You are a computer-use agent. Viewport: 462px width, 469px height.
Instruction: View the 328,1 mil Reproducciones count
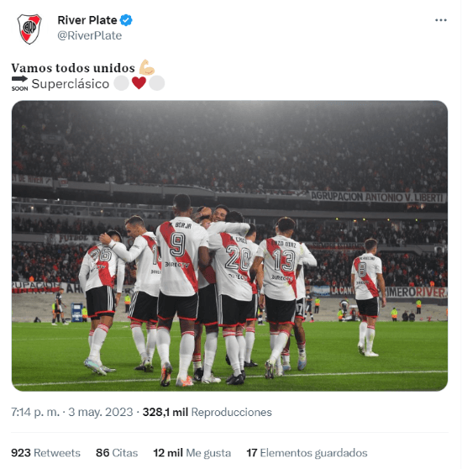207,412
